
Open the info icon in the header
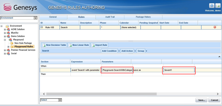click(x=212, y=6)
